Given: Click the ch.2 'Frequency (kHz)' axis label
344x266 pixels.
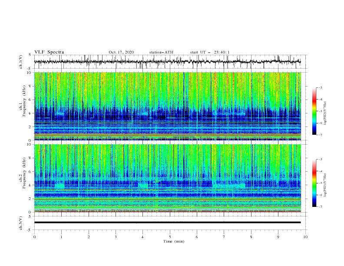Looking at the screenshot, I should point(24,173).
